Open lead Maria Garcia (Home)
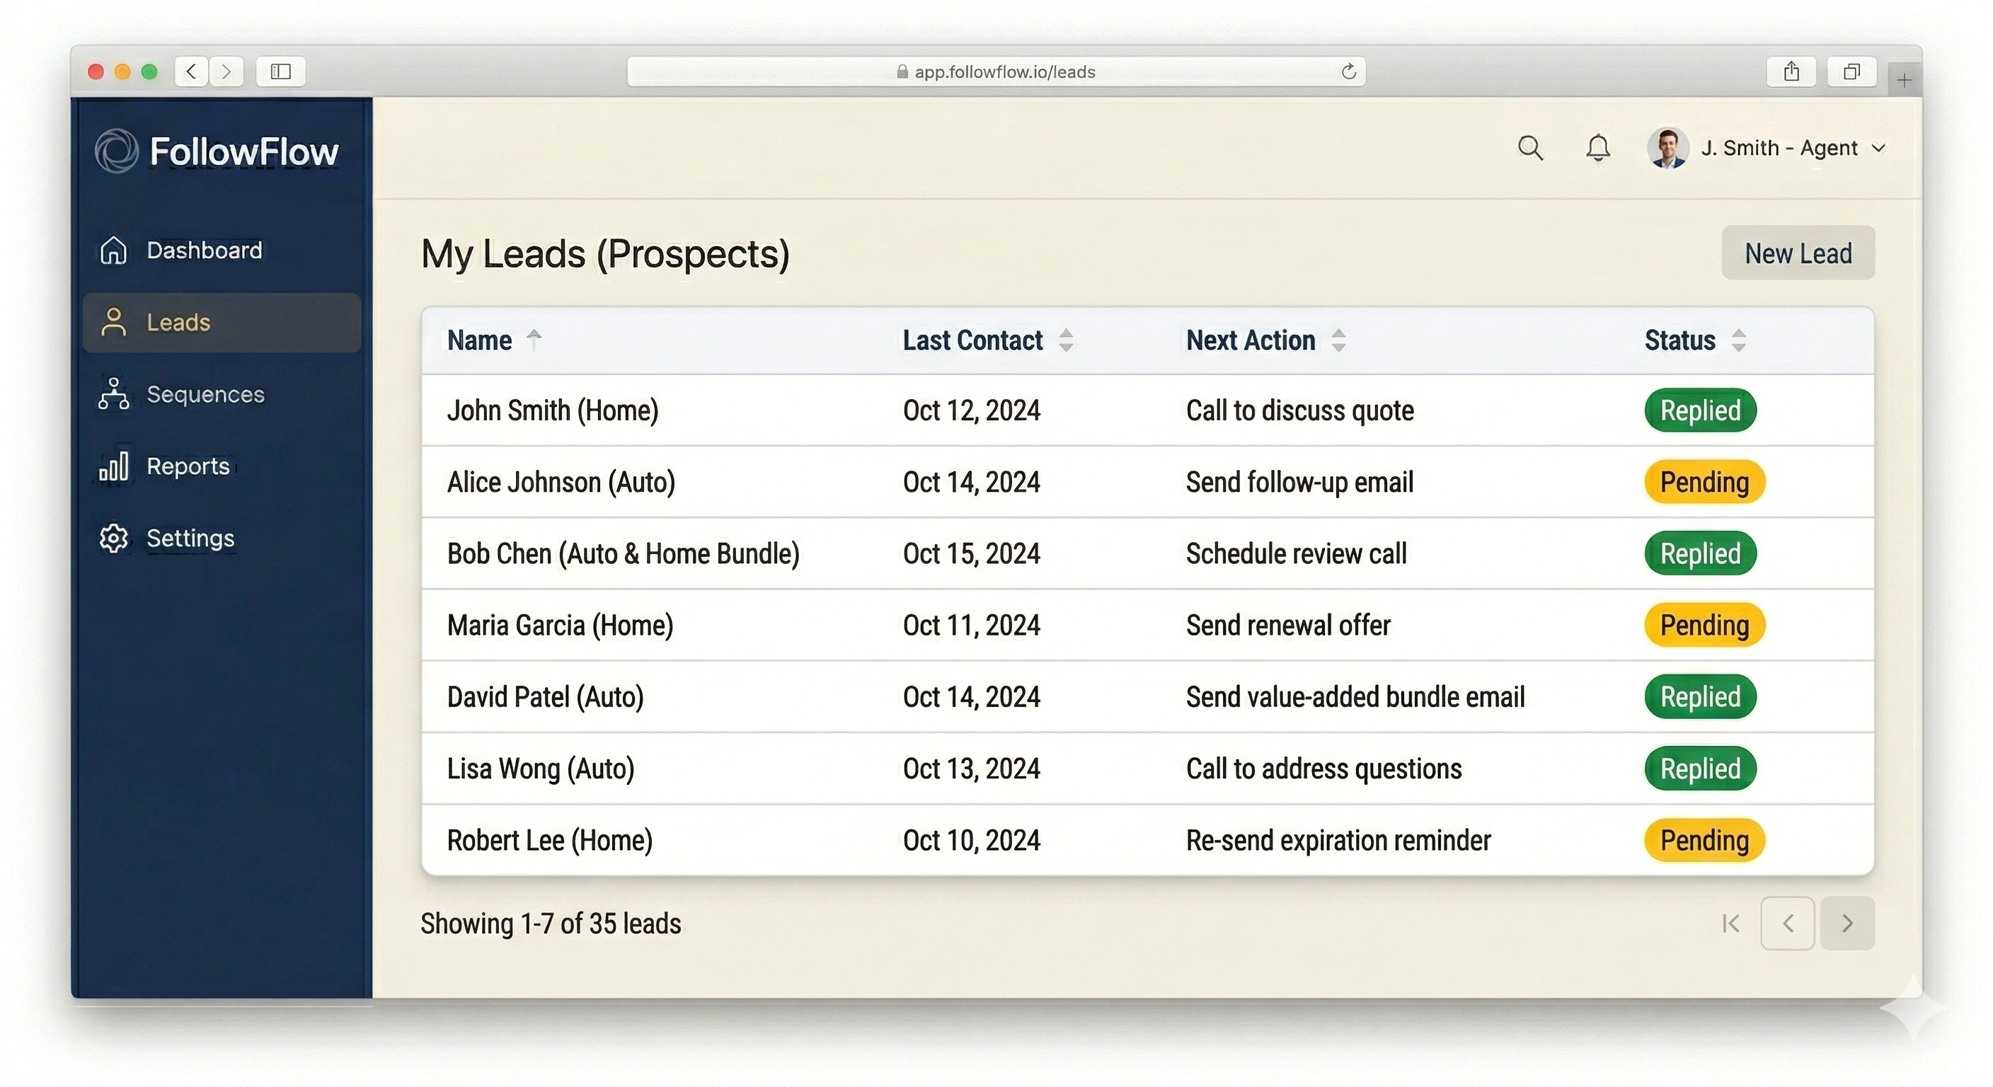 pyautogui.click(x=560, y=625)
